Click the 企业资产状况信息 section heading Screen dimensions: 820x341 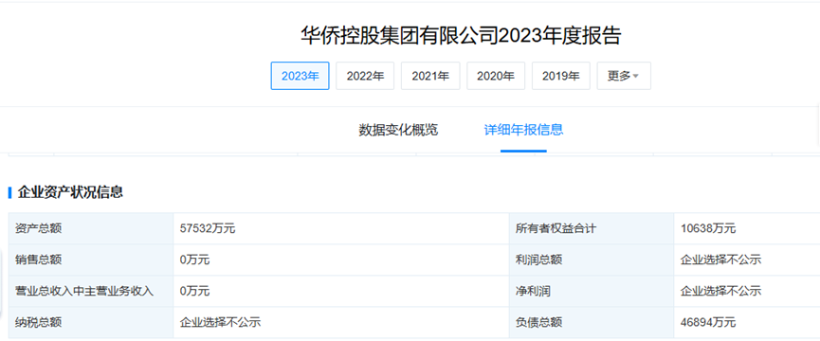70,191
